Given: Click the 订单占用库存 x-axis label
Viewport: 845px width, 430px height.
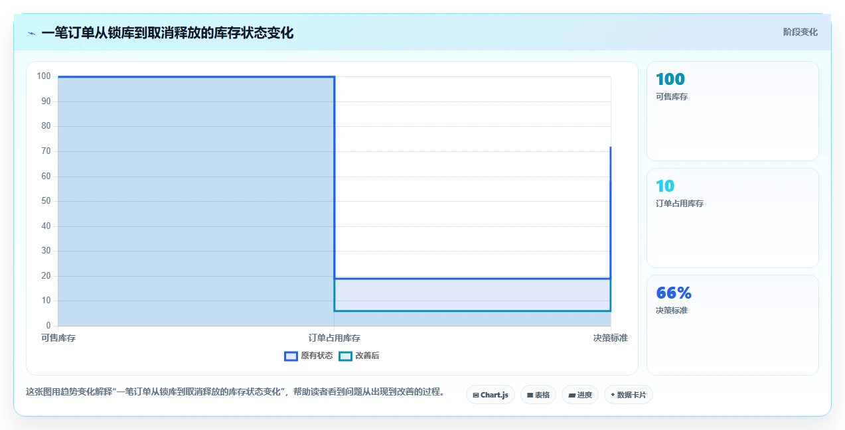Looking at the screenshot, I should (335, 338).
